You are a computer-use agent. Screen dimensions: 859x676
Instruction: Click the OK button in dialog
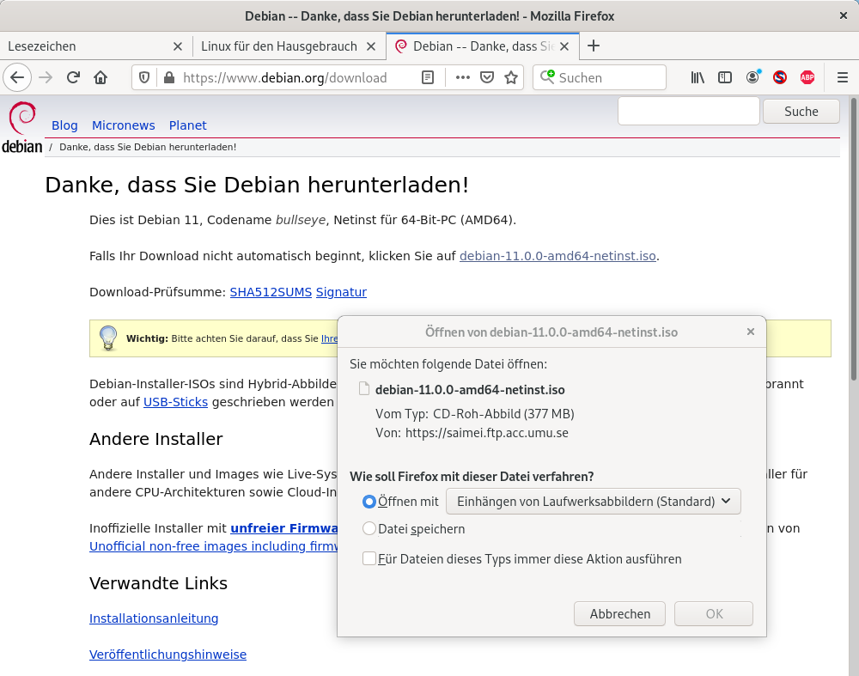[713, 613]
